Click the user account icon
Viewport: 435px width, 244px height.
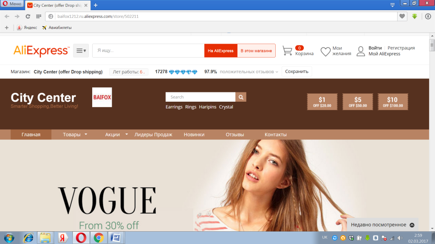pyautogui.click(x=361, y=51)
